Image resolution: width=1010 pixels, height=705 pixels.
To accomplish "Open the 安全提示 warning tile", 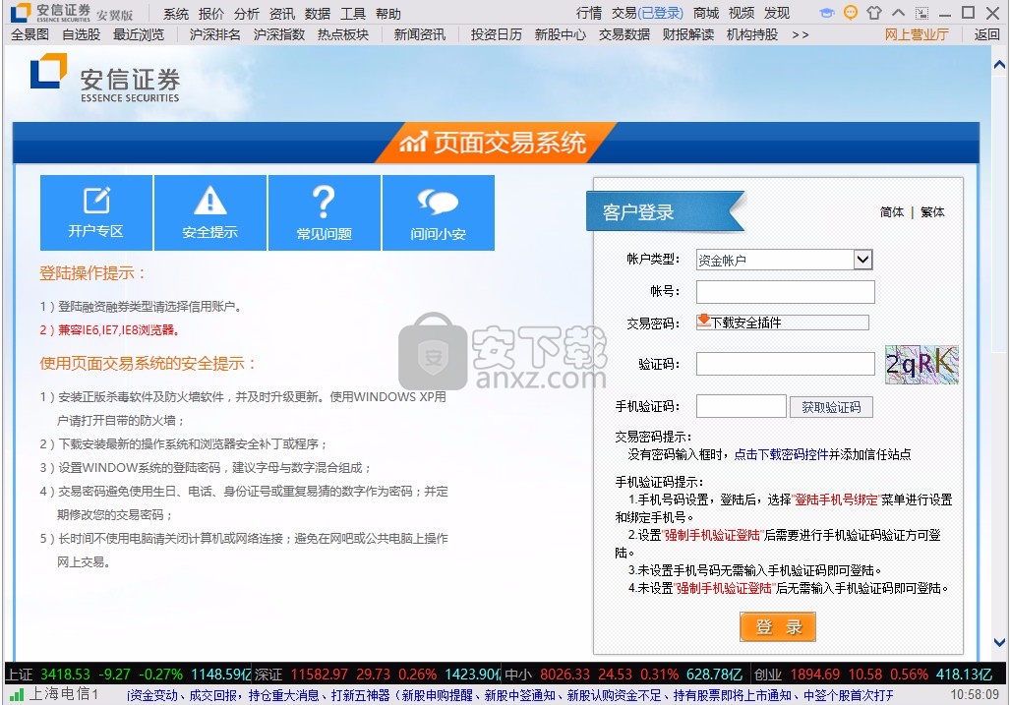I will coord(210,212).
